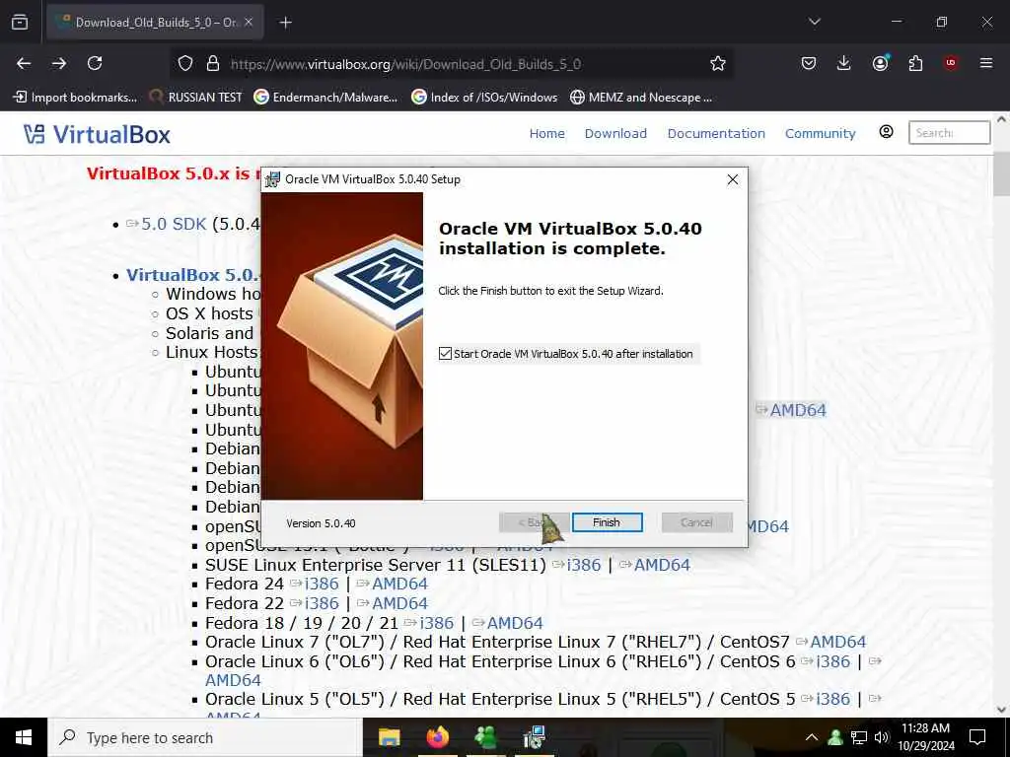Open the notifications action center
Screen dimensions: 1010x757
[x=977, y=737]
